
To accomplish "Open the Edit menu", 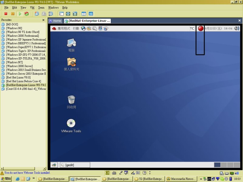I will (15, 8).
